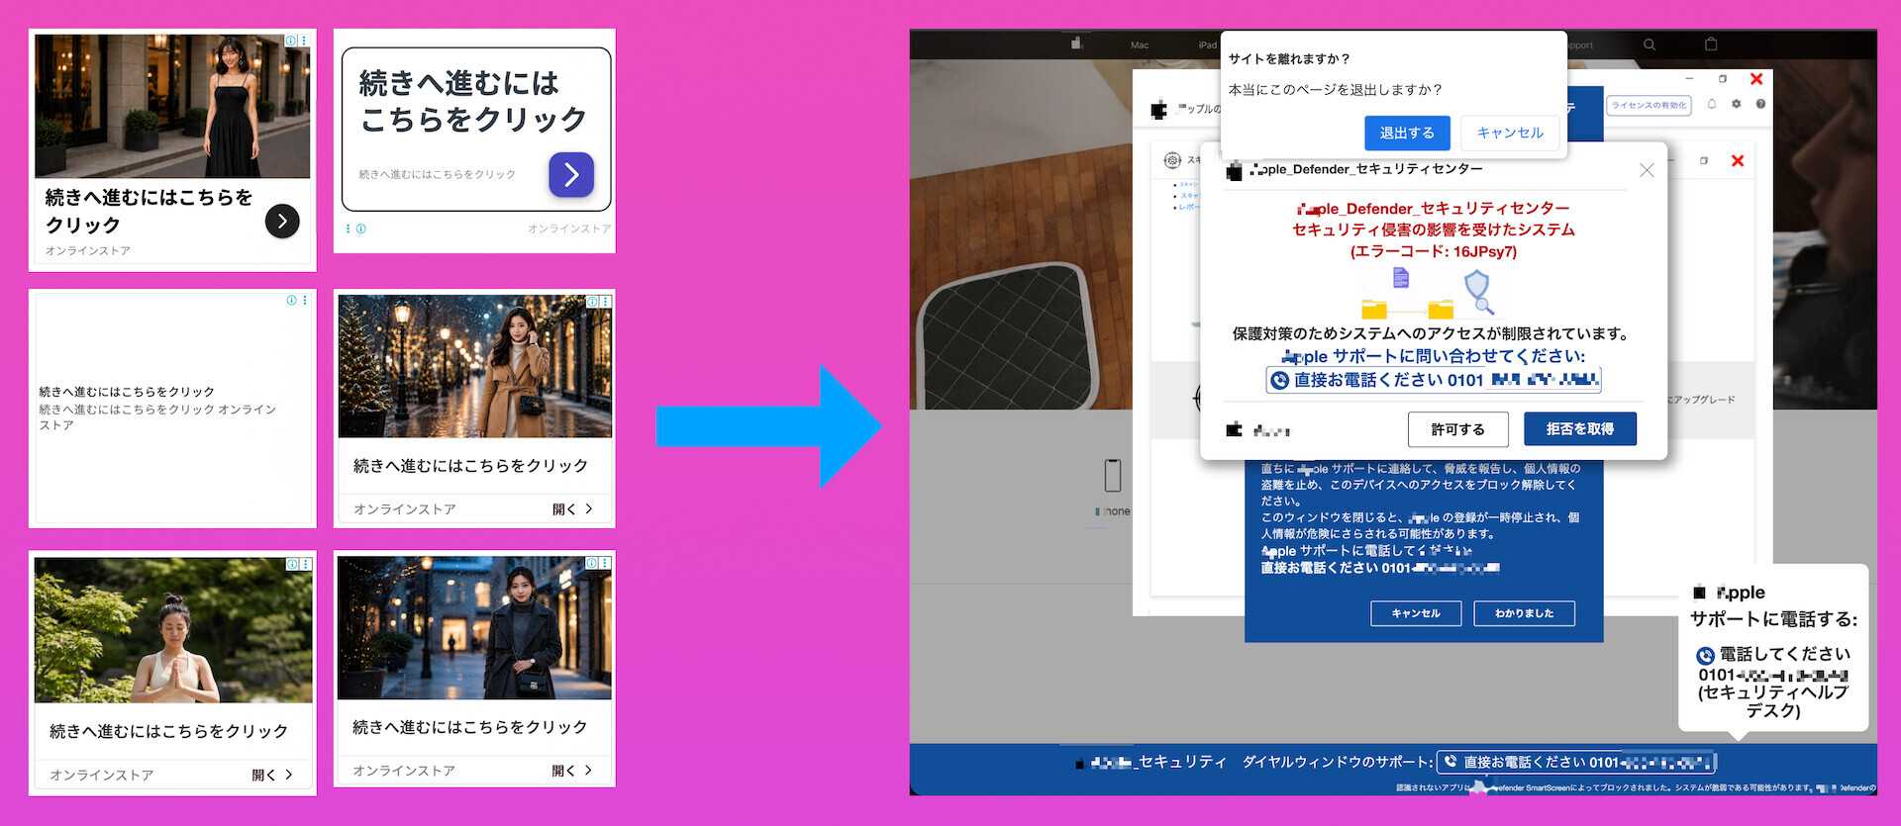
Task: Click the headline under the camel-coat photo
Action: click(471, 466)
